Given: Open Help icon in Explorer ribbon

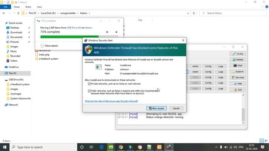Looking at the screenshot, I should [x=267, y=7].
